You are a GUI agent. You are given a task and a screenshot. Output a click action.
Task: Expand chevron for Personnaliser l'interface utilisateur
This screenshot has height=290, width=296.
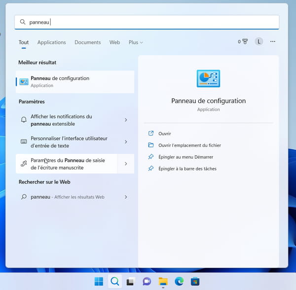click(126, 142)
